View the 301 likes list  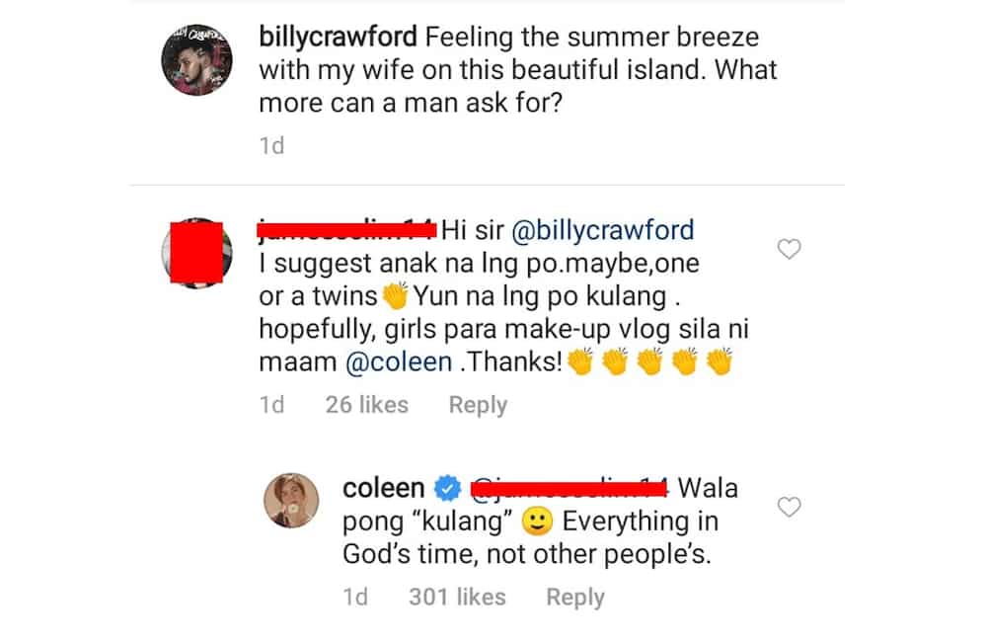point(457,597)
